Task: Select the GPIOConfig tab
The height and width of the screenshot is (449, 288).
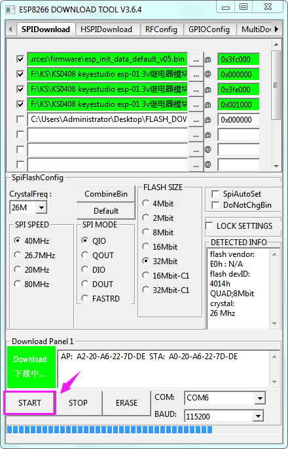Action: pyautogui.click(x=209, y=29)
